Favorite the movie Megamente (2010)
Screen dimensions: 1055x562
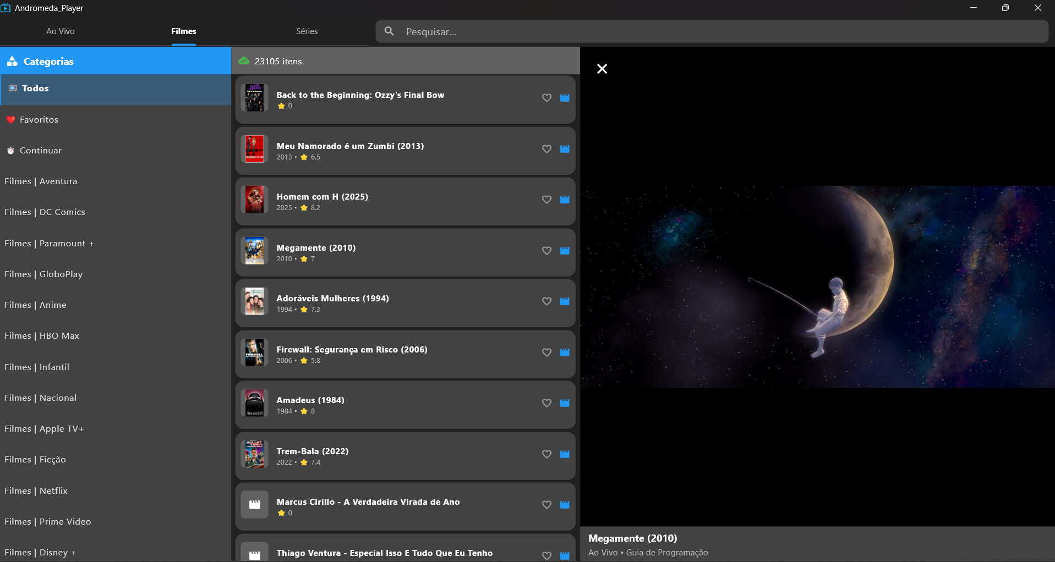[x=546, y=251]
